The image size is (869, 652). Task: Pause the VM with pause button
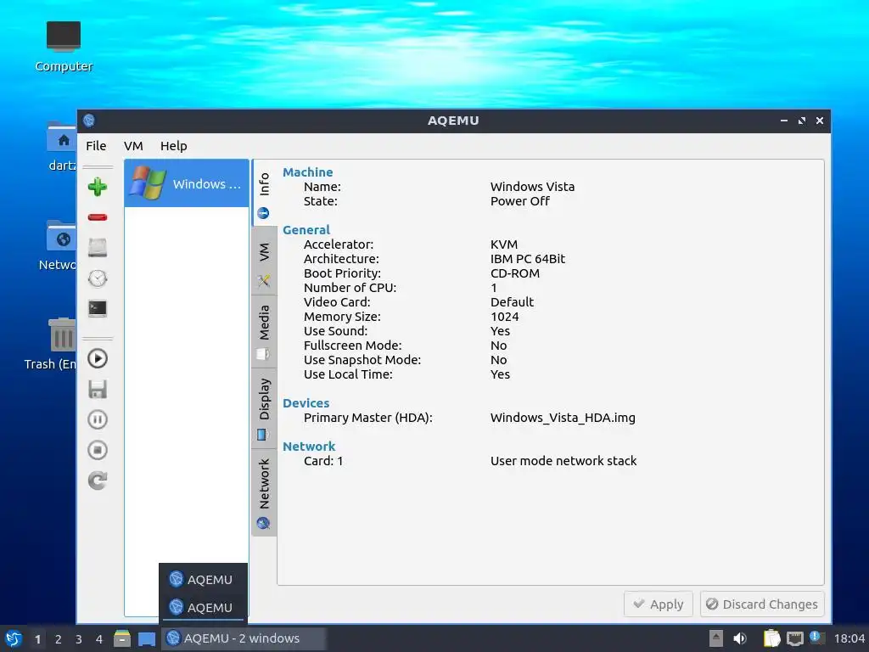(x=98, y=419)
